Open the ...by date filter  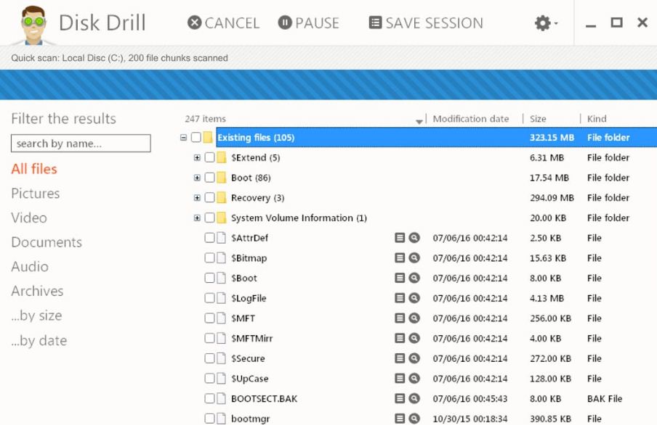tap(39, 340)
